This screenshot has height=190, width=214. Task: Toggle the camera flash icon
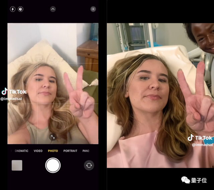[x=13, y=9]
